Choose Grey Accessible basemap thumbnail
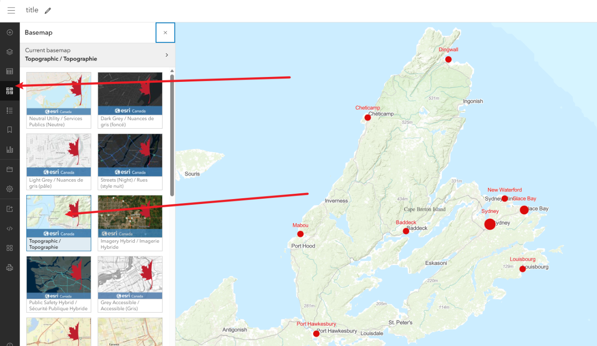This screenshot has width=597, height=346. click(x=130, y=284)
